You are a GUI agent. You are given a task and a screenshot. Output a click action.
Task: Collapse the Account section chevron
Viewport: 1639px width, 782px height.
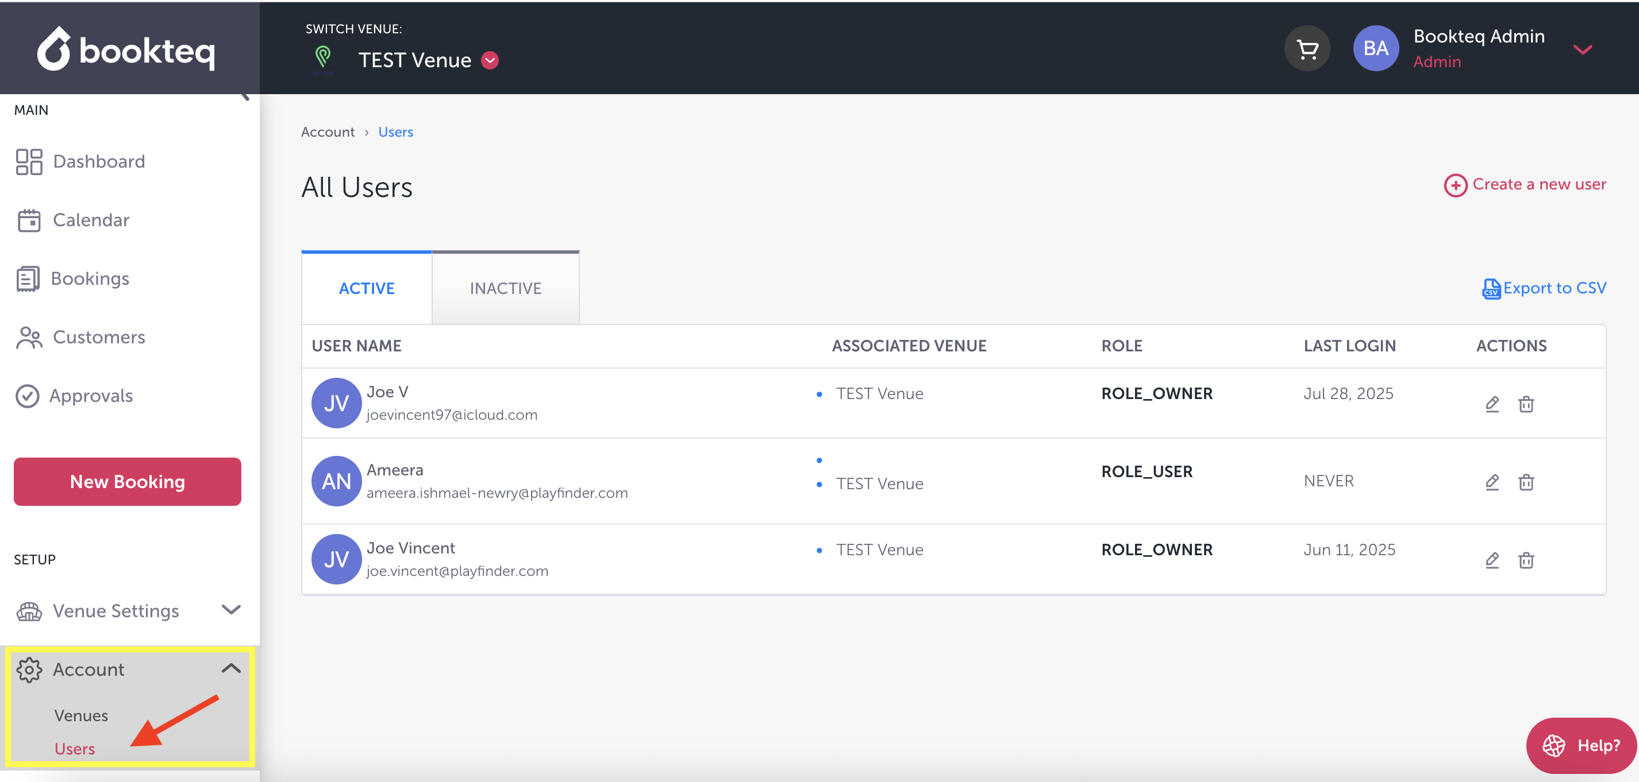pos(231,668)
